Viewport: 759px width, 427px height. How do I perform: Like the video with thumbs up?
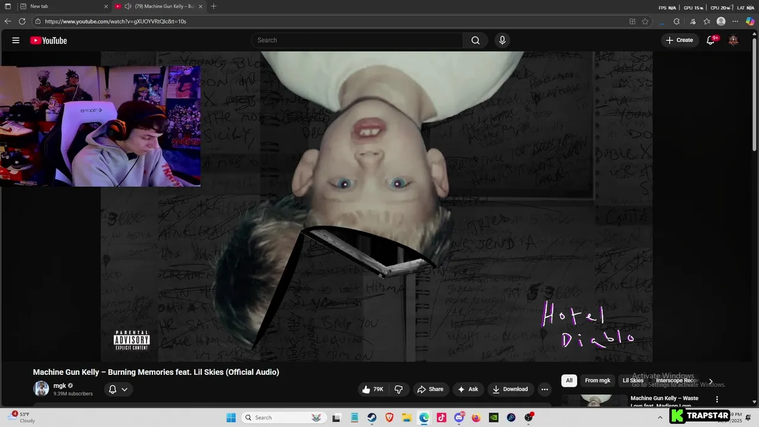pyautogui.click(x=372, y=389)
